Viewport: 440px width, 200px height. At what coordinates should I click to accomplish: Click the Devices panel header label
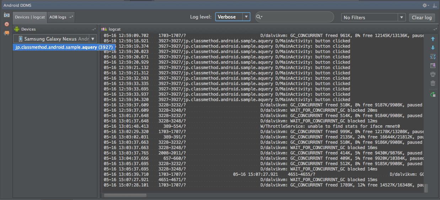(x=28, y=29)
